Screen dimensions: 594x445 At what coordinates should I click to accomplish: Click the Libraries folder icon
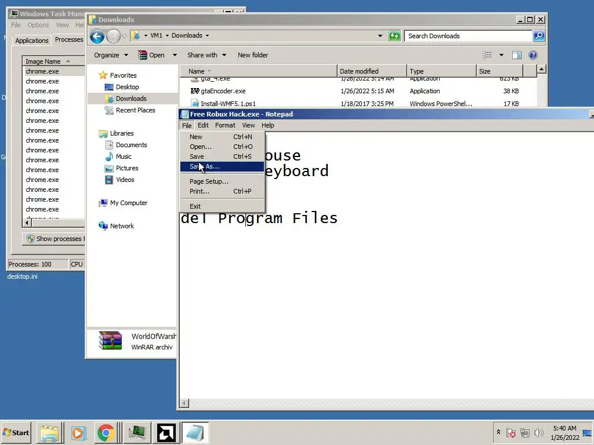[x=103, y=134]
